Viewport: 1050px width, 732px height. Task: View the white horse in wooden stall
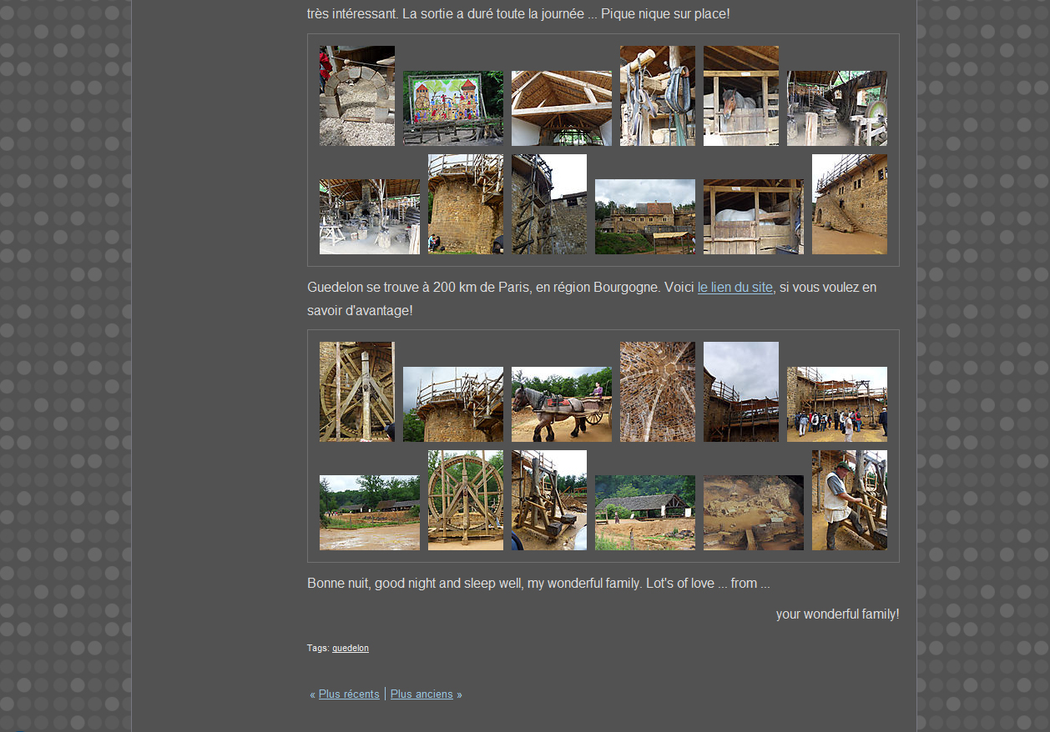tap(754, 217)
